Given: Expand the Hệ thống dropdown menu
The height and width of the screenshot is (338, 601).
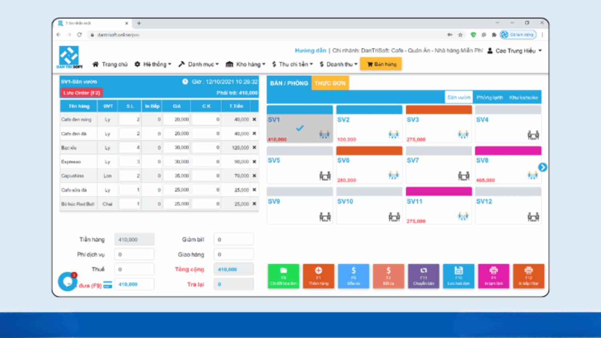Looking at the screenshot, I should tap(153, 64).
